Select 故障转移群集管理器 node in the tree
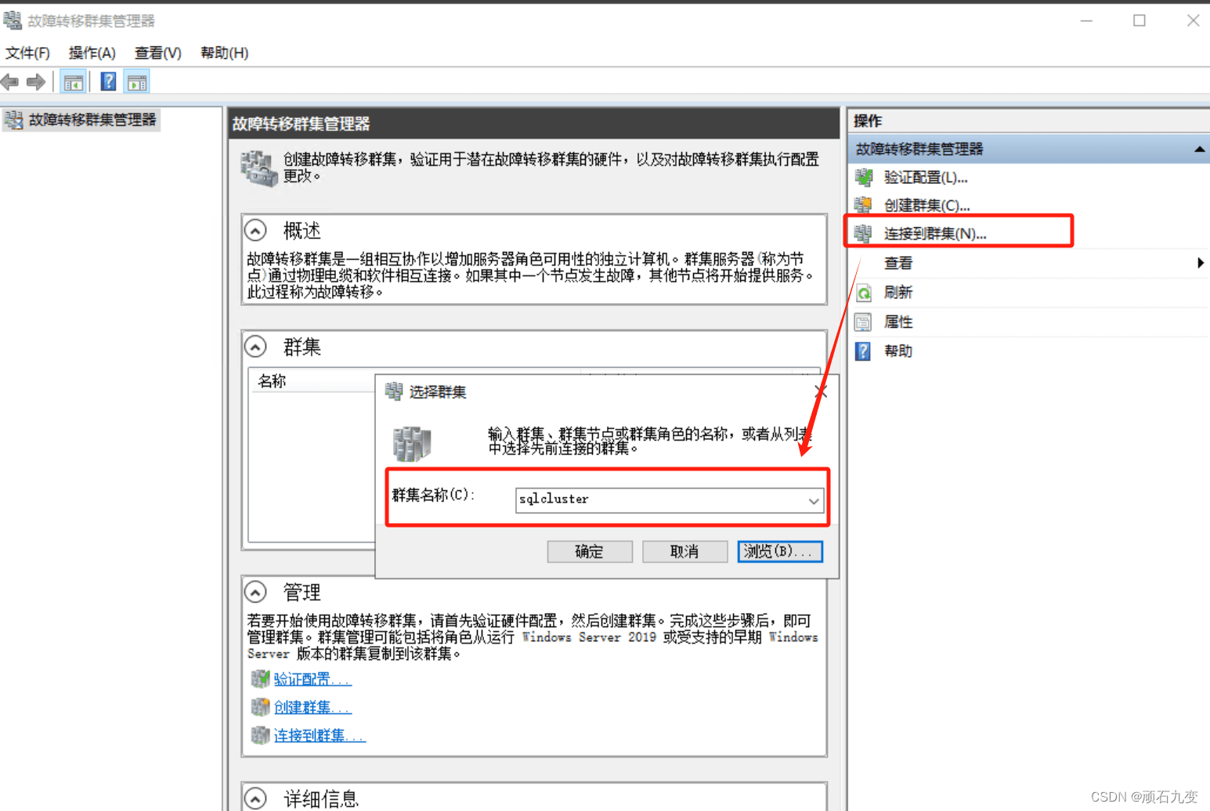Screen dimensions: 1210x811 [81, 120]
